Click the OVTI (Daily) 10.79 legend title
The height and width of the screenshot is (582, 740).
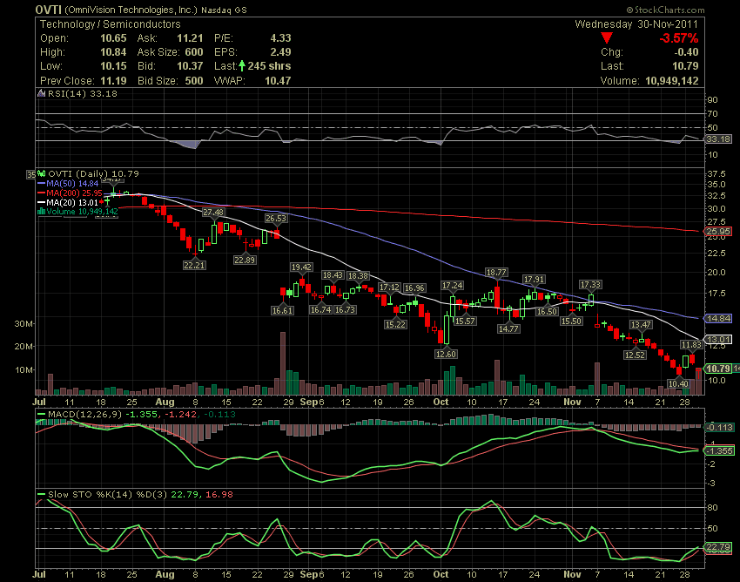tap(93, 174)
